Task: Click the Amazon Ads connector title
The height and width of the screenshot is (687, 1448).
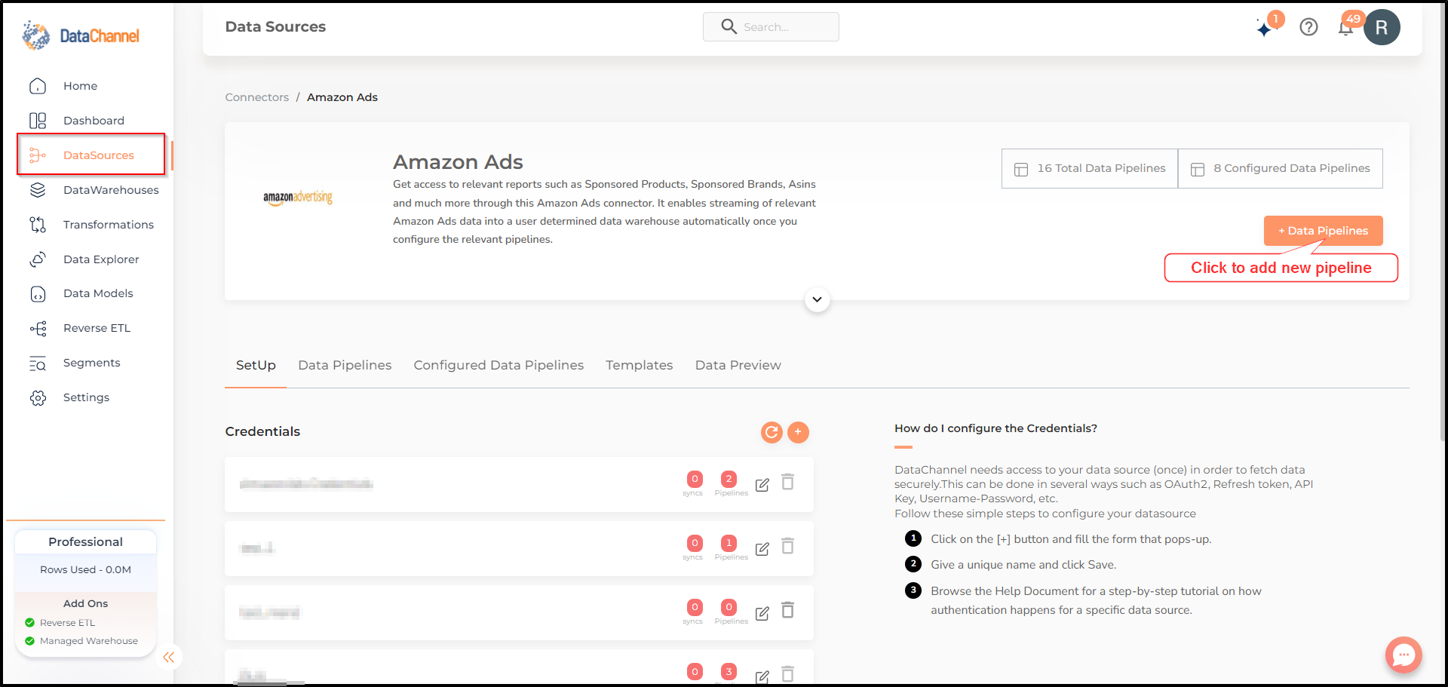Action: click(458, 162)
